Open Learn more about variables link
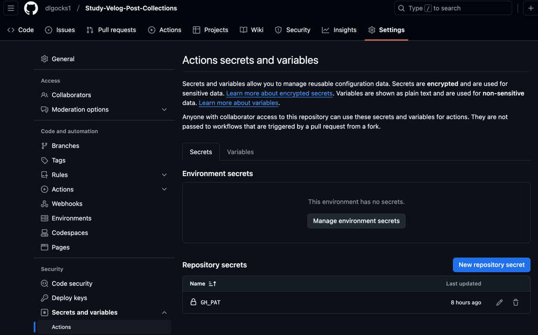This screenshot has width=538, height=335. coord(239,103)
